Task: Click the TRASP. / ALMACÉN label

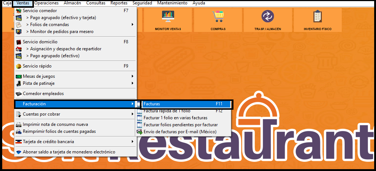Action: coord(268,29)
